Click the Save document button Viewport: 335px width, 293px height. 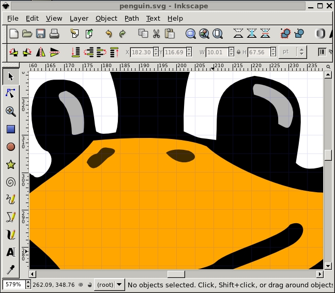[x=40, y=34]
